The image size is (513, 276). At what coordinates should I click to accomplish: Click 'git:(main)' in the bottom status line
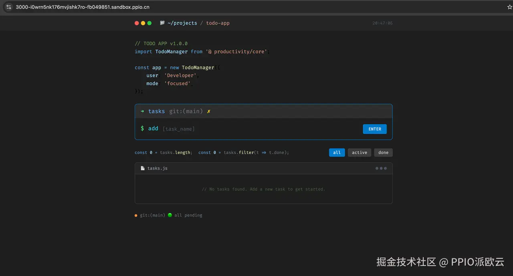pyautogui.click(x=152, y=216)
